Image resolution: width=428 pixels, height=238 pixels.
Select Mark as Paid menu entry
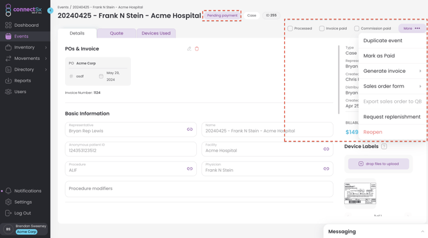pyautogui.click(x=392, y=56)
